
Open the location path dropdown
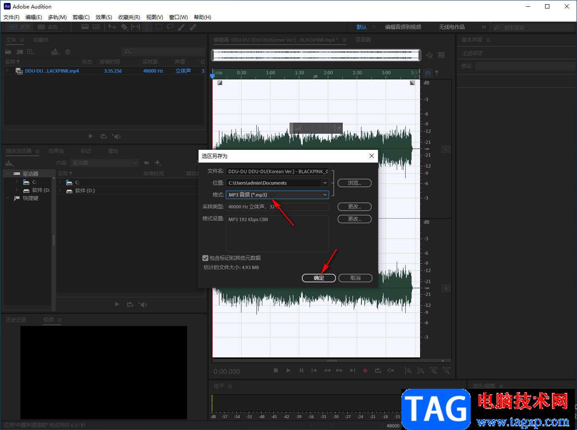click(x=325, y=183)
